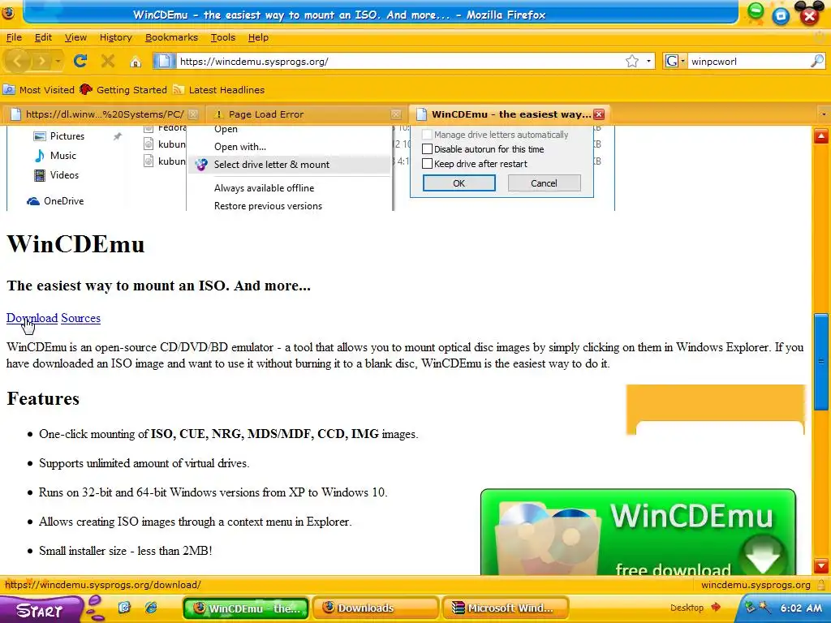The width and height of the screenshot is (831, 623).
Task: Click the search magnifier icon
Action: point(817,61)
